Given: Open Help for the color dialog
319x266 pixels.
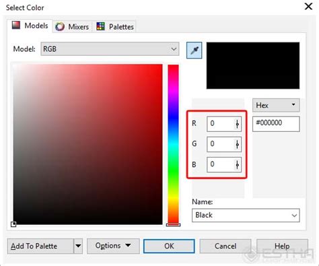Looking at the screenshot, I should coord(282,246).
